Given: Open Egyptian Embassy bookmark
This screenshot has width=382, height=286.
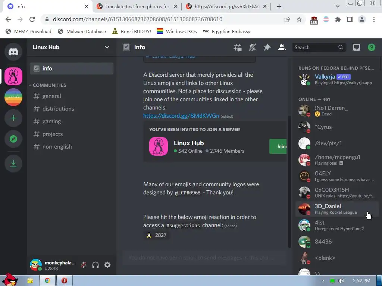Looking at the screenshot, I should pos(227,31).
